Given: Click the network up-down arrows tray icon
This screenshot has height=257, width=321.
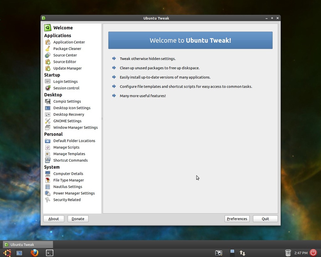Looking at the screenshot, I should pyautogui.click(x=242, y=253).
